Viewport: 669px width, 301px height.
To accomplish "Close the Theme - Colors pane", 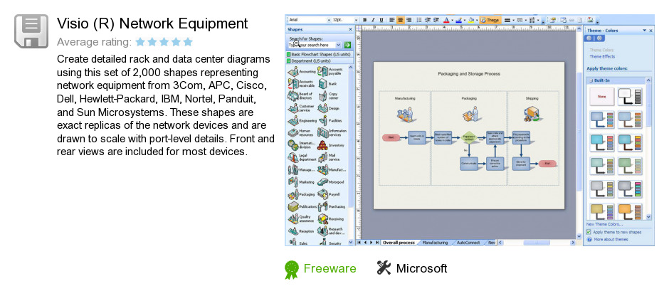I will 650,31.
